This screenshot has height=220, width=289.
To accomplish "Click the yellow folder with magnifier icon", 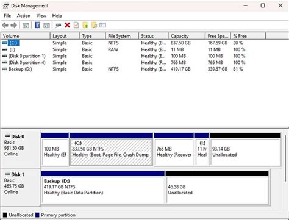I will point(94,25).
